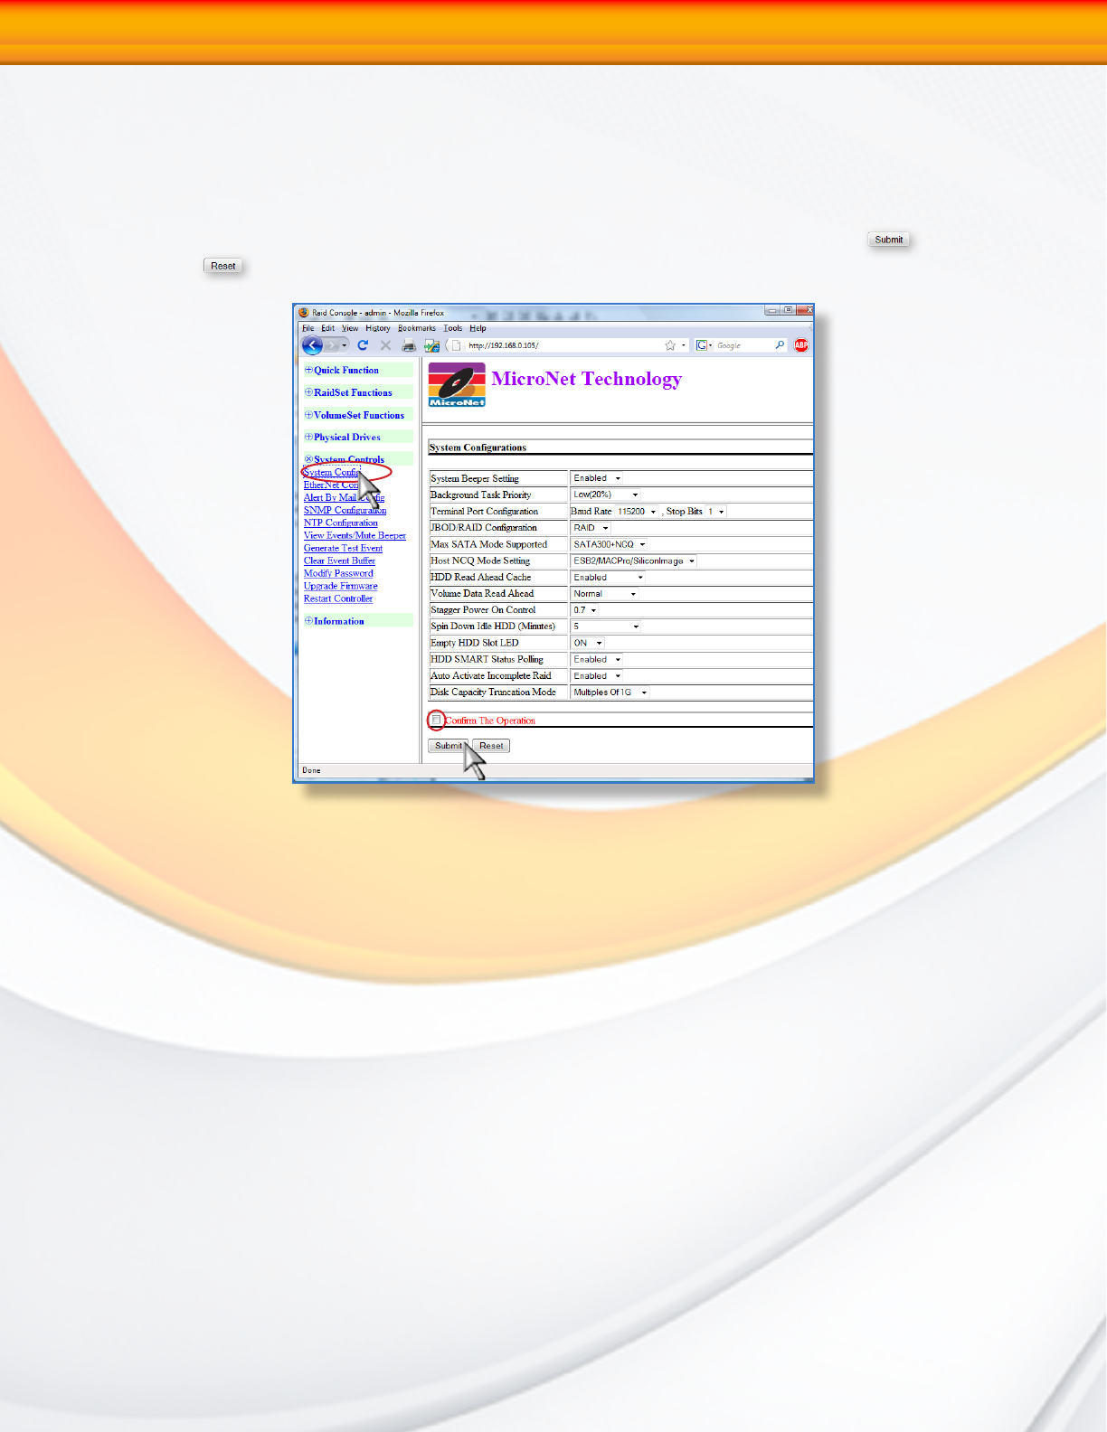Image resolution: width=1107 pixels, height=1432 pixels.
Task: Open the View menu
Action: coord(350,328)
